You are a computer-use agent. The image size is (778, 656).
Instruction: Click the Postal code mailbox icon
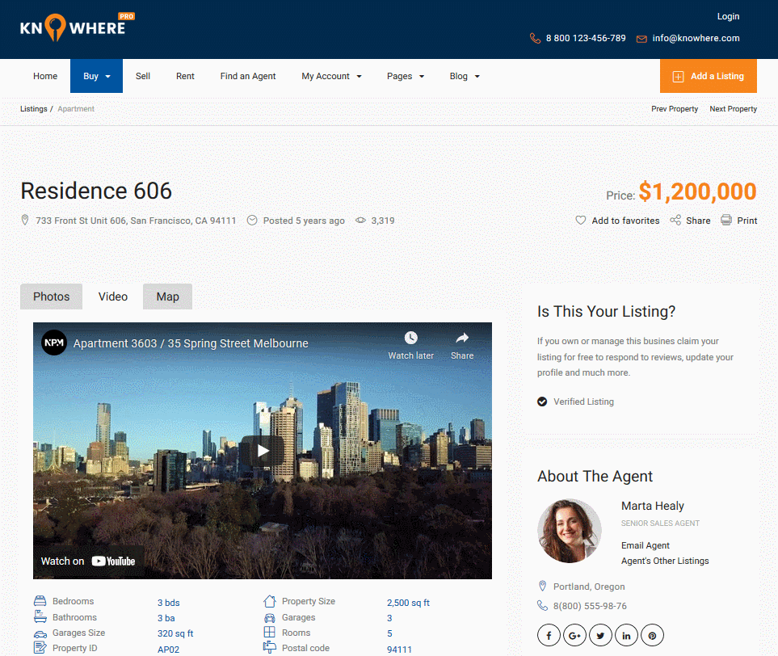coord(269,647)
